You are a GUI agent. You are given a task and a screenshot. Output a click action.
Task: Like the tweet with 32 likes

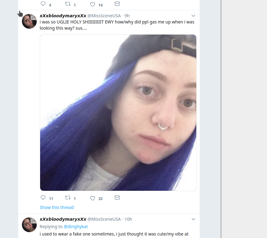93,198
